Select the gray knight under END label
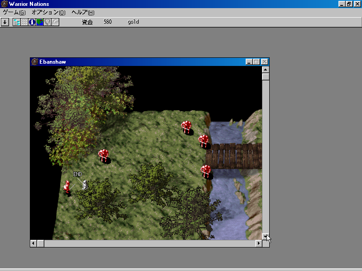 click(85, 185)
